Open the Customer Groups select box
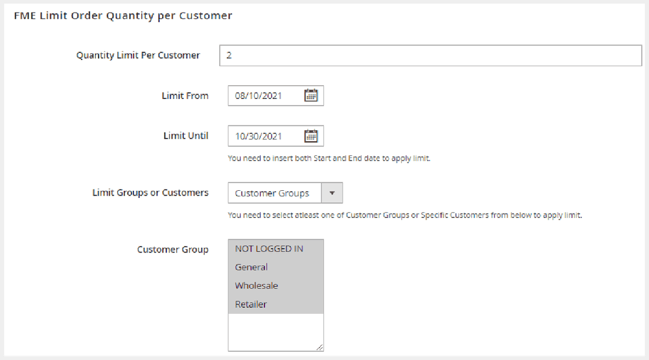 point(275,193)
